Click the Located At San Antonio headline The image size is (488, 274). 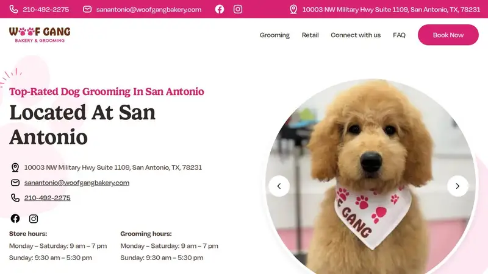(x=82, y=125)
